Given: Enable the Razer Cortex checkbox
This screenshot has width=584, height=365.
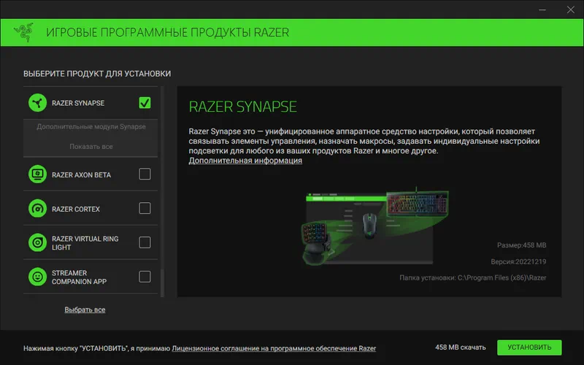Looking at the screenshot, I should pos(145,208).
